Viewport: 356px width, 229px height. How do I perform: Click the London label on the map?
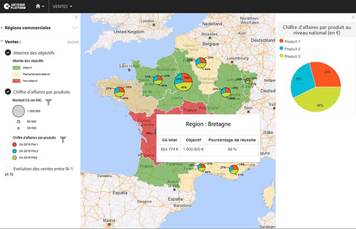coord(147,21)
